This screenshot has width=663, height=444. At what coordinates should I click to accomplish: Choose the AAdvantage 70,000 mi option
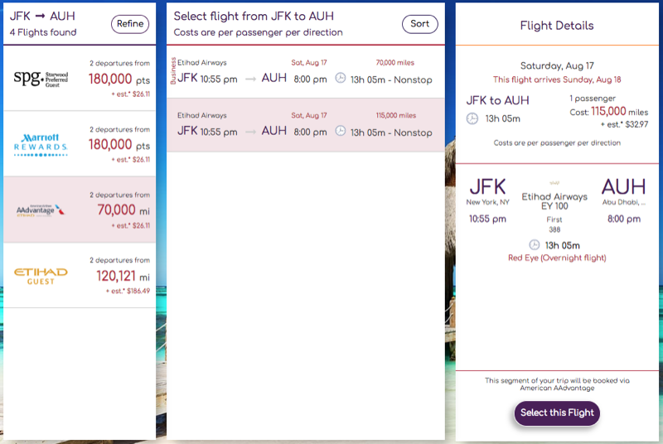pos(80,210)
